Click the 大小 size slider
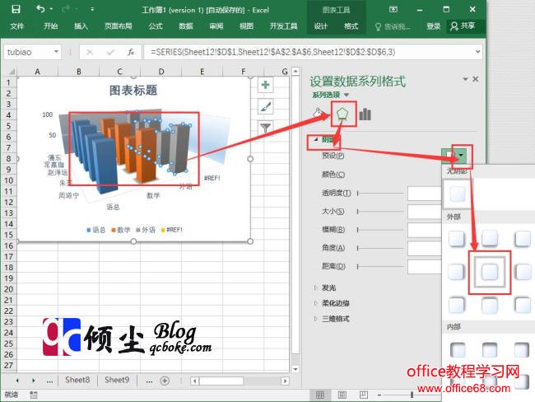Image resolution: width=535 pixels, height=402 pixels. pyautogui.click(x=380, y=212)
